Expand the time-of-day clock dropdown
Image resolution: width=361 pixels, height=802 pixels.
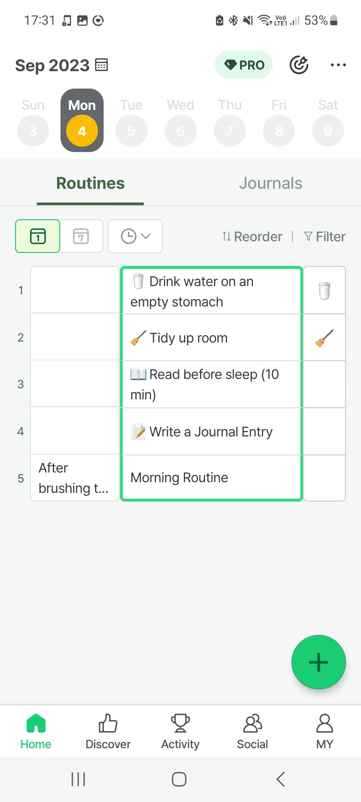click(135, 236)
